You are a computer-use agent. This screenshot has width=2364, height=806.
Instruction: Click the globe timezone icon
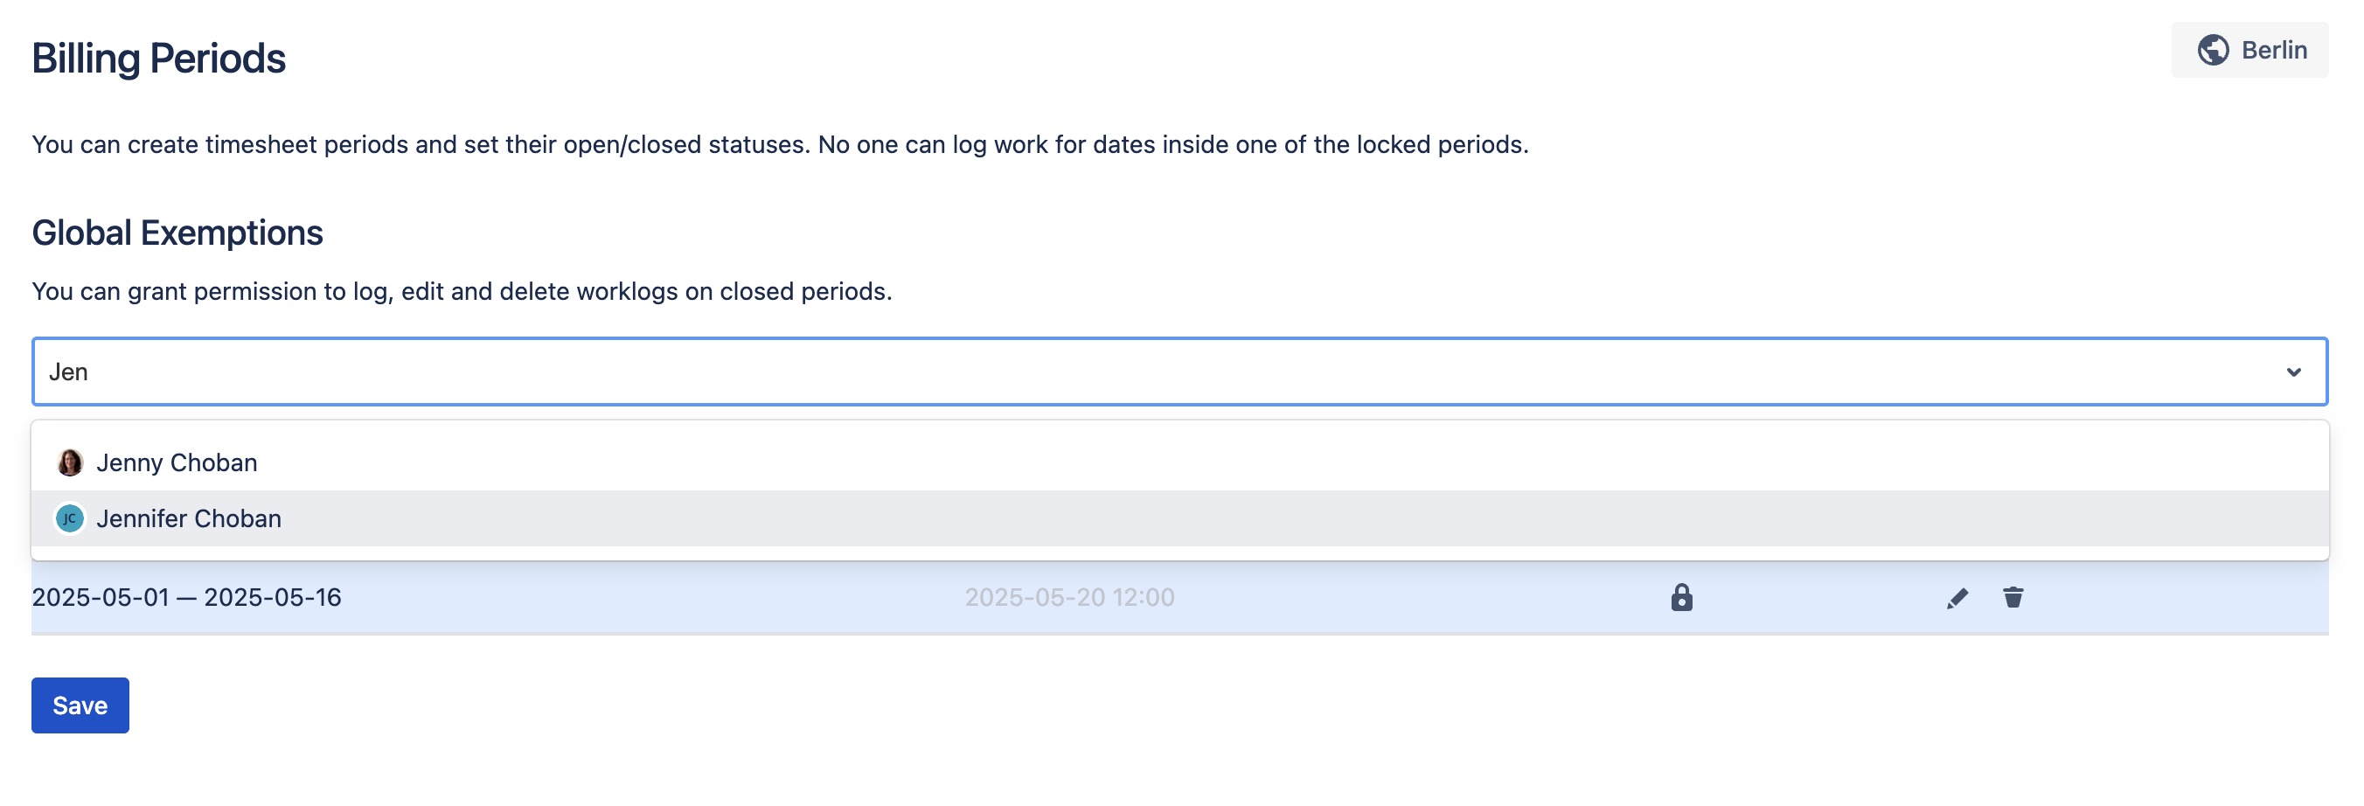(2212, 51)
